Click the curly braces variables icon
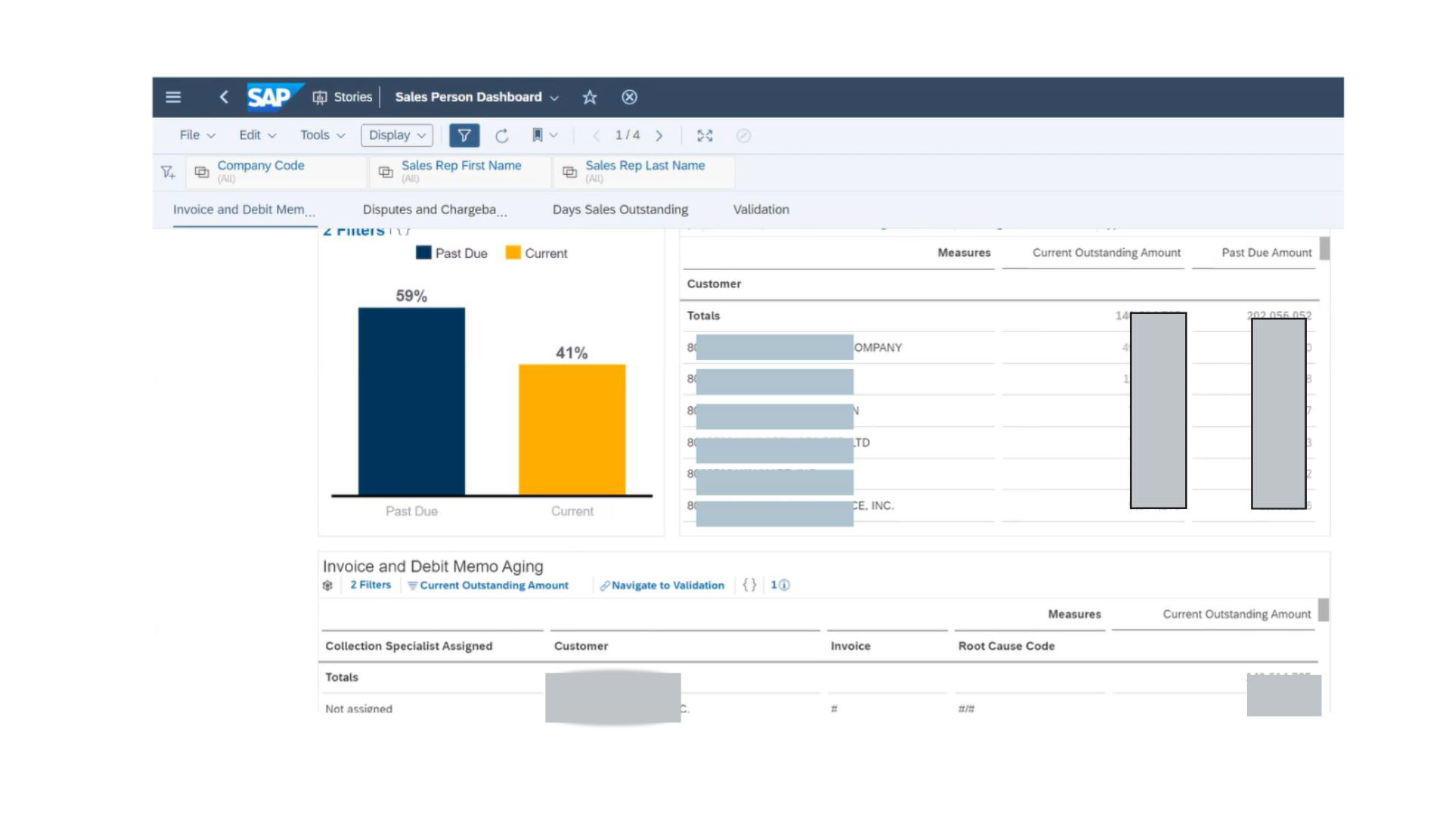Screen dimensions: 1452x817 tap(749, 585)
